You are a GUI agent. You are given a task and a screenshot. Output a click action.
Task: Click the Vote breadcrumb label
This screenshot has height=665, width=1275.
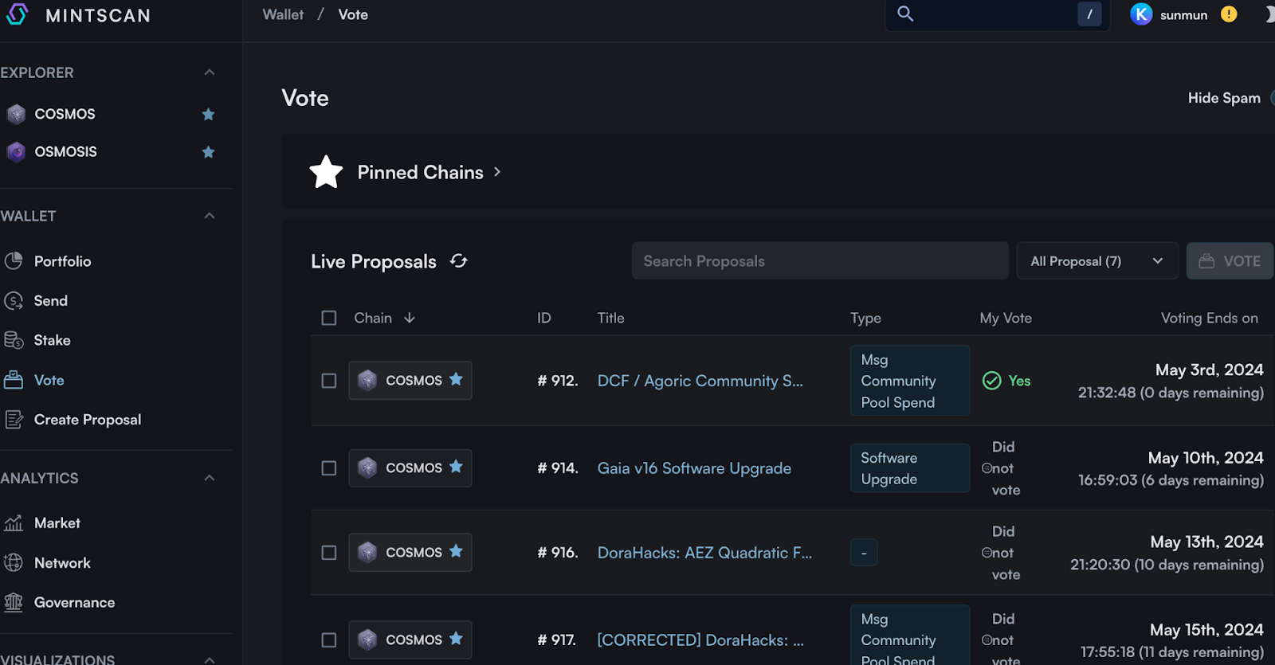[353, 14]
